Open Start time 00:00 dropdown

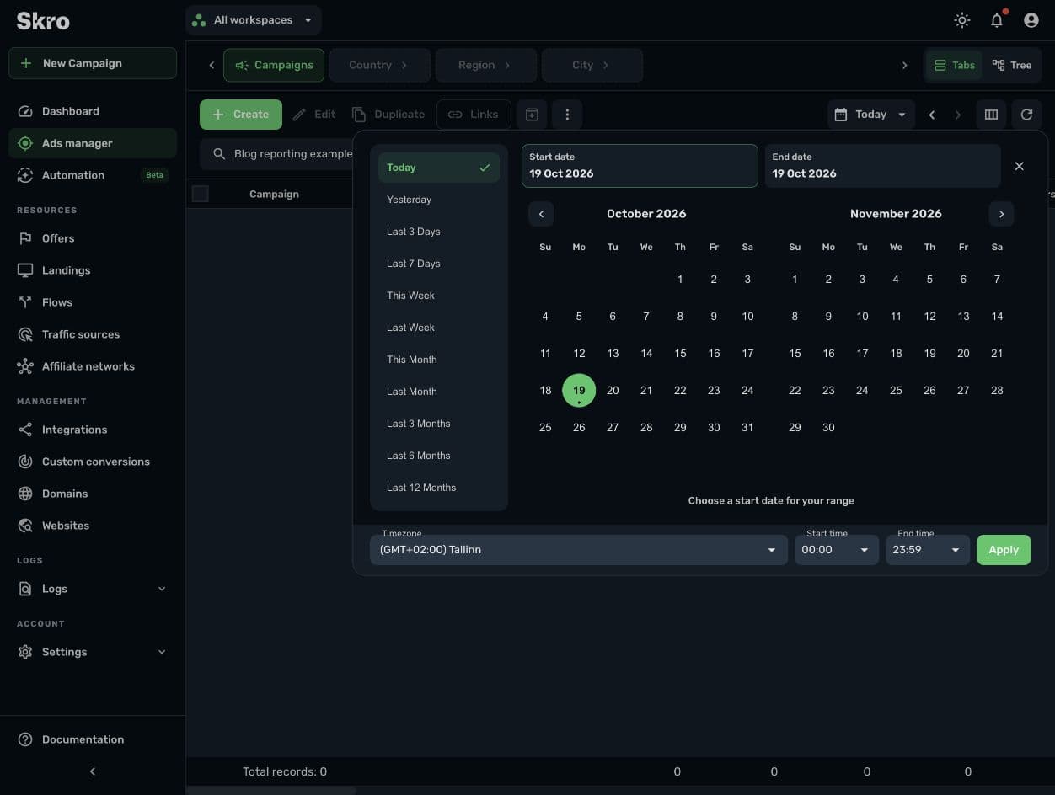837,550
